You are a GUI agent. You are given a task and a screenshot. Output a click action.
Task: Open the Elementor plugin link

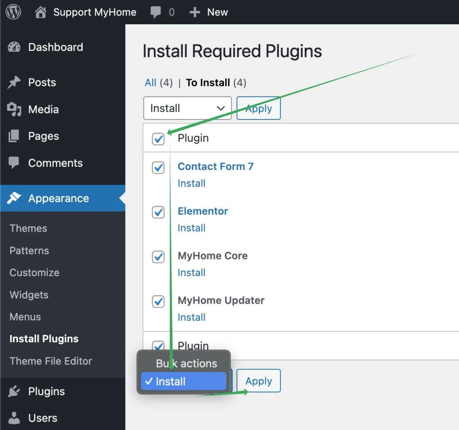point(203,211)
